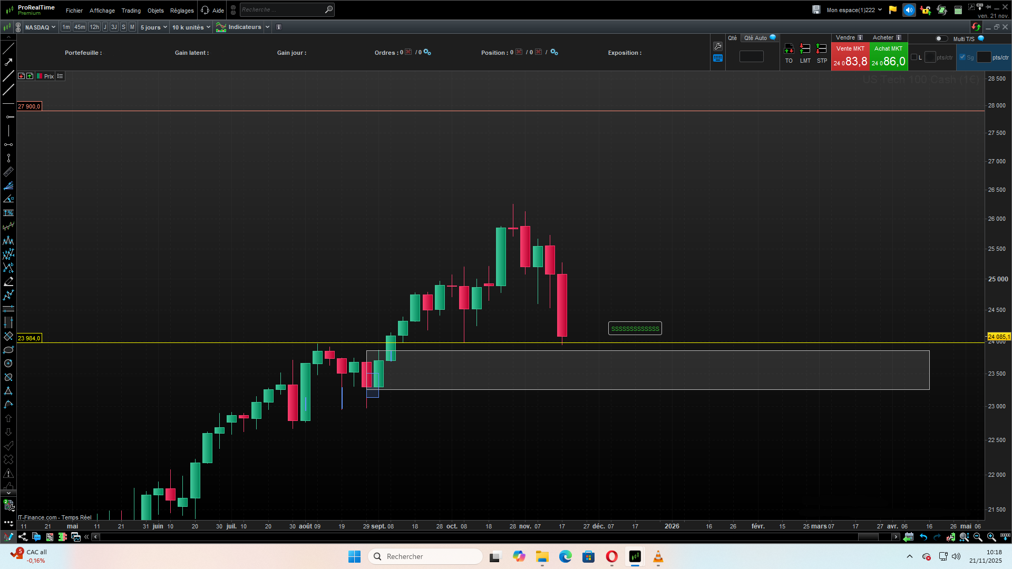The image size is (1012, 569).
Task: Open the 10 k unités dropdown
Action: [x=191, y=27]
